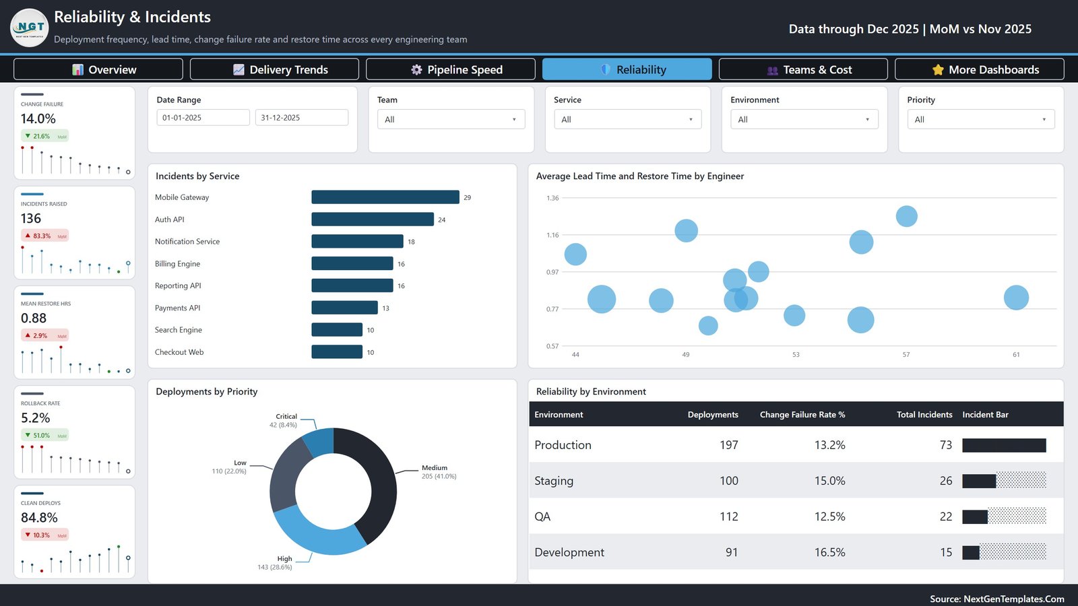
Task: Click the QA failure rate 12.5%
Action: pyautogui.click(x=829, y=516)
